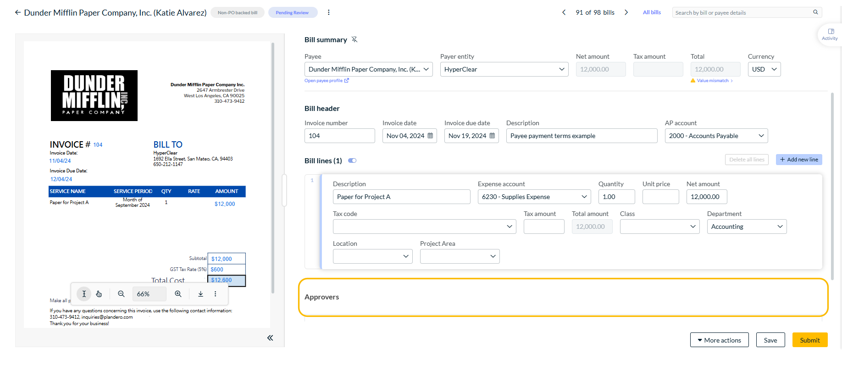This screenshot has height=365, width=842.
Task: Open the Activity panel
Action: (x=830, y=34)
